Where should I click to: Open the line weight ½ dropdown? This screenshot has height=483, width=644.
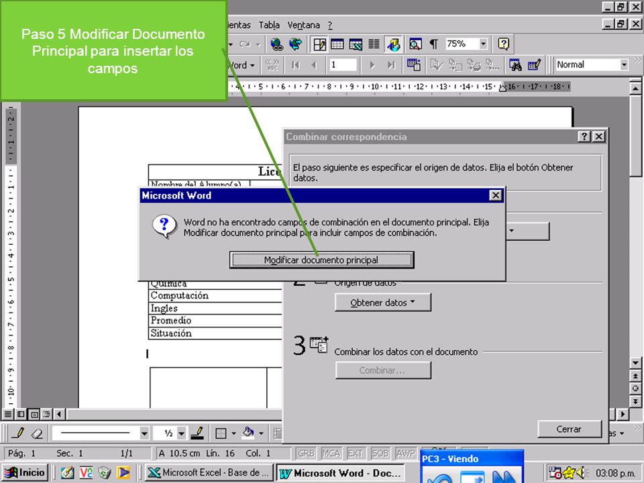(181, 433)
